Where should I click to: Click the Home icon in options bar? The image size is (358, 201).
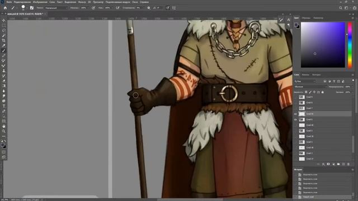click(x=5, y=8)
